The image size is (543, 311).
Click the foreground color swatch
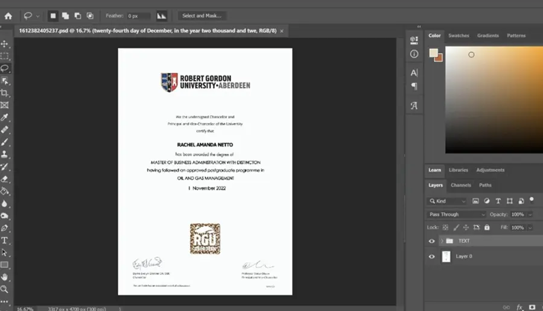[433, 53]
